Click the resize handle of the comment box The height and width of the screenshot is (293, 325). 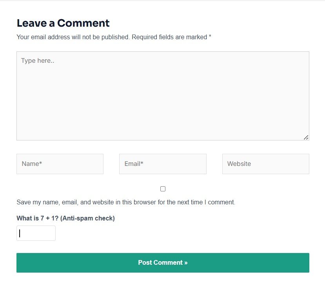pos(306,137)
